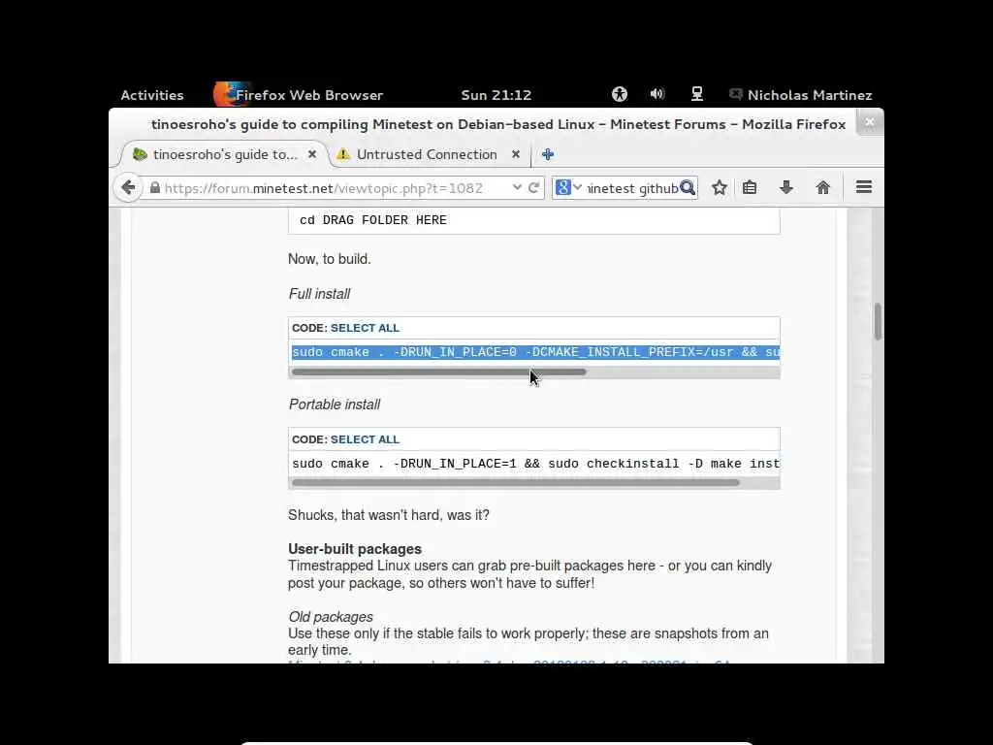Click the 'Full install' heading
Viewport: 993px width, 745px height.
pos(319,294)
